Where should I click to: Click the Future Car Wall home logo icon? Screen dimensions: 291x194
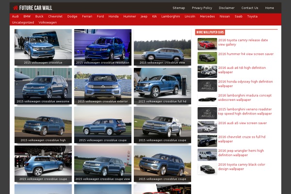[16, 8]
